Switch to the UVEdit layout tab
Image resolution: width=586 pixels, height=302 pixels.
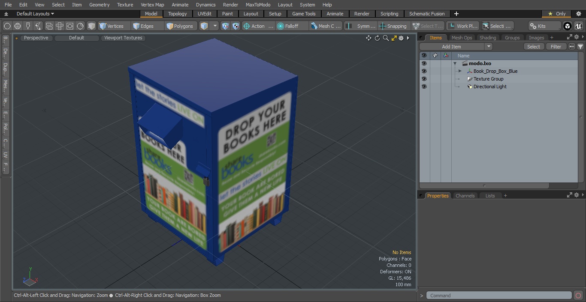(x=205, y=14)
